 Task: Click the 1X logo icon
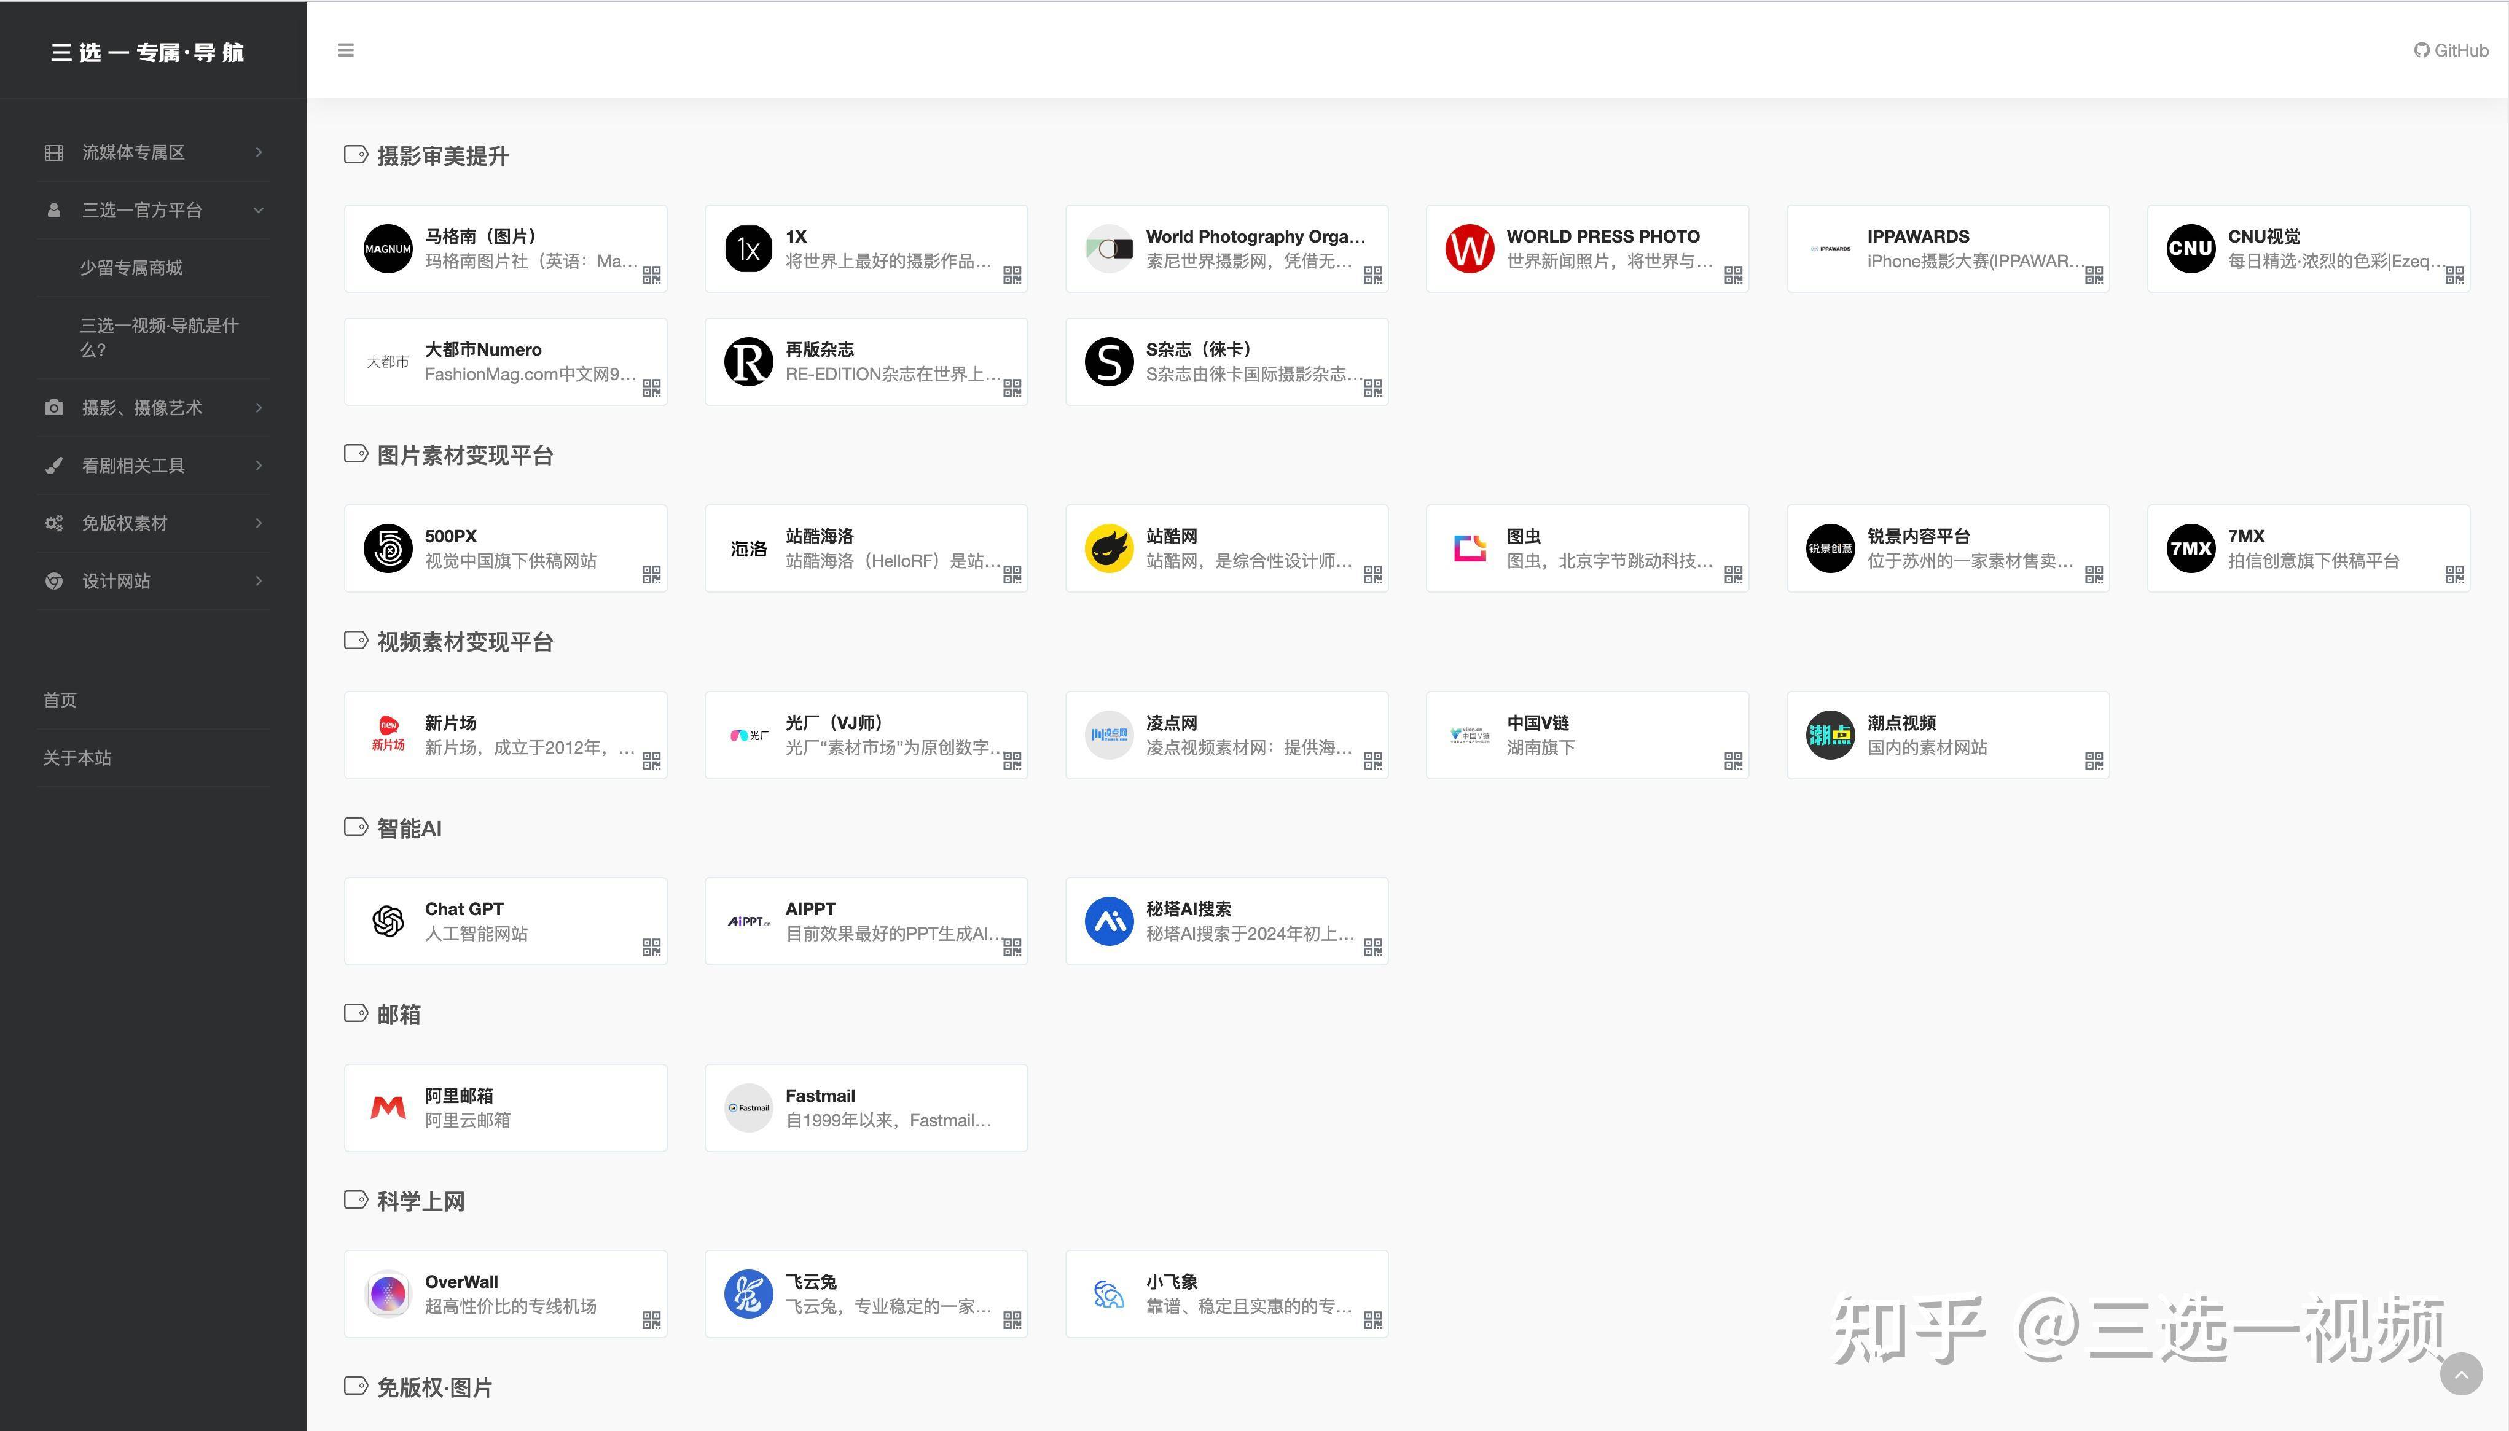click(x=749, y=249)
